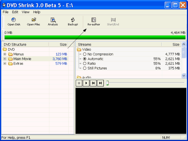Select Ratio compression radio button

click(84, 64)
